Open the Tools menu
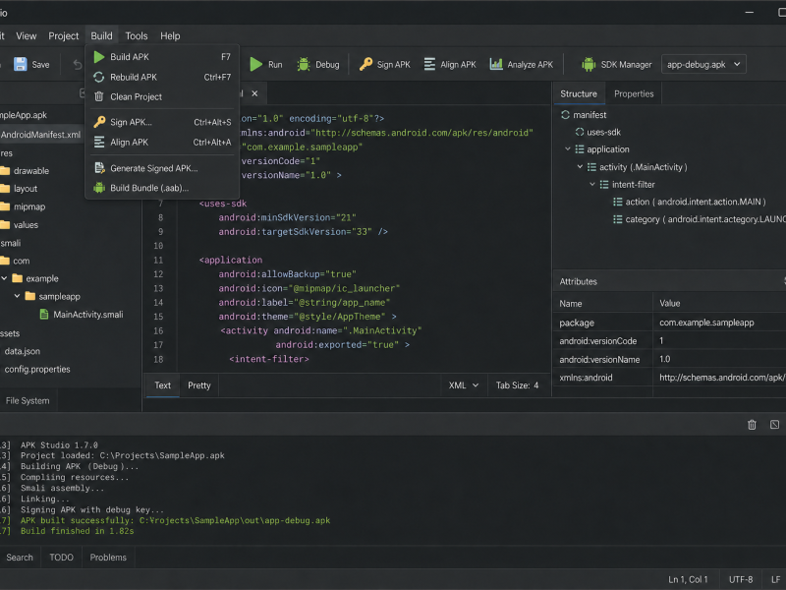This screenshot has height=590, width=786. (x=137, y=36)
